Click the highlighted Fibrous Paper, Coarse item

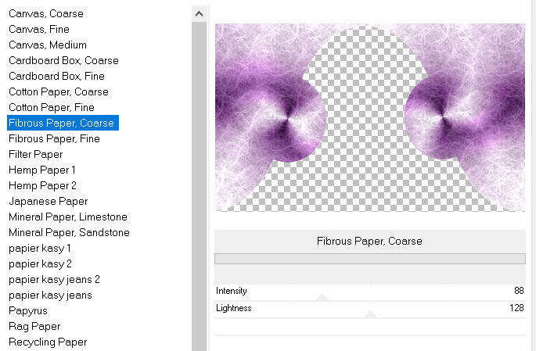click(62, 123)
